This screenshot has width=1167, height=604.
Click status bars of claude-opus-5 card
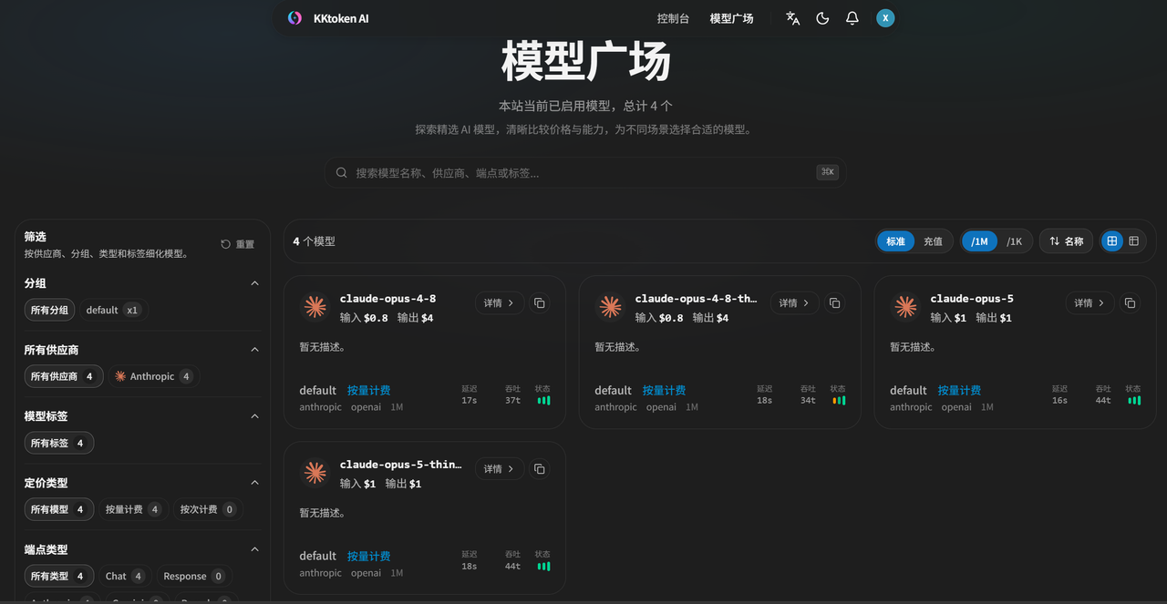click(x=1134, y=400)
